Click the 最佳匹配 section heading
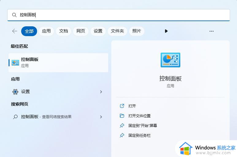Viewport: 237px width, 157px height. (19, 46)
